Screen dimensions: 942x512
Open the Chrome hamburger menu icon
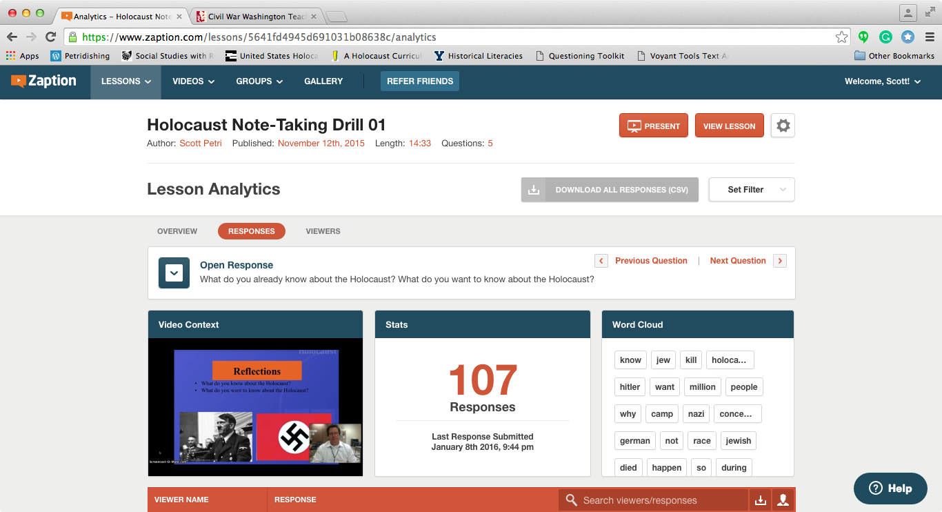[930, 37]
